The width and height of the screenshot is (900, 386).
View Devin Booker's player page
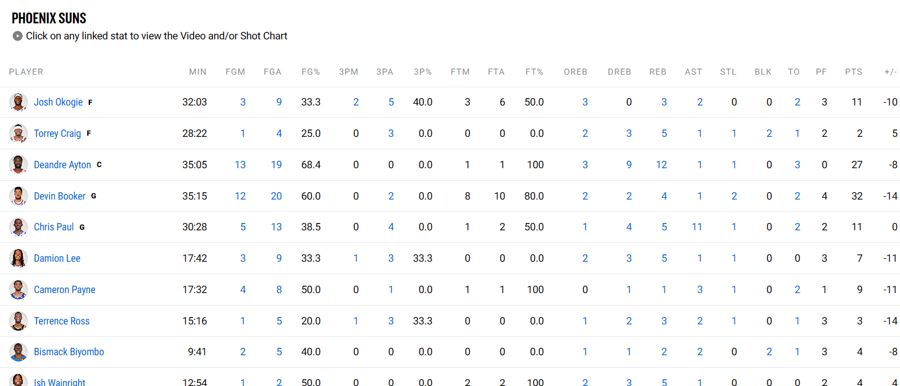pos(60,196)
